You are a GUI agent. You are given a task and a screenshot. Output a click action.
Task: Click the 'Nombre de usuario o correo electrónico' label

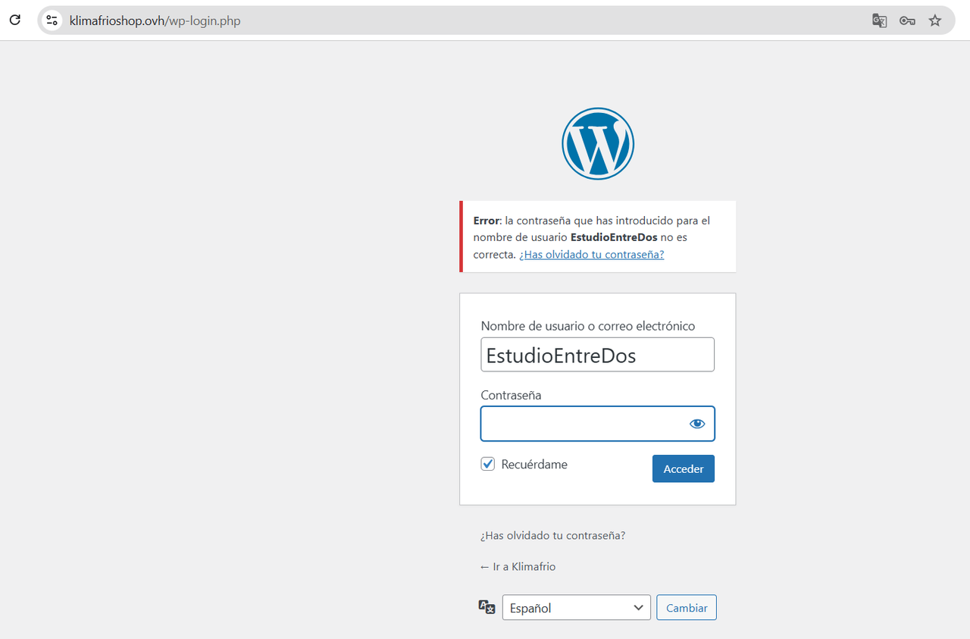[588, 326]
